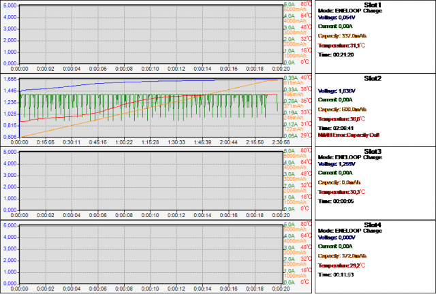The image size is (436, 294).
Task: Click the 1,656 voltage axis label
Action: click(10, 79)
